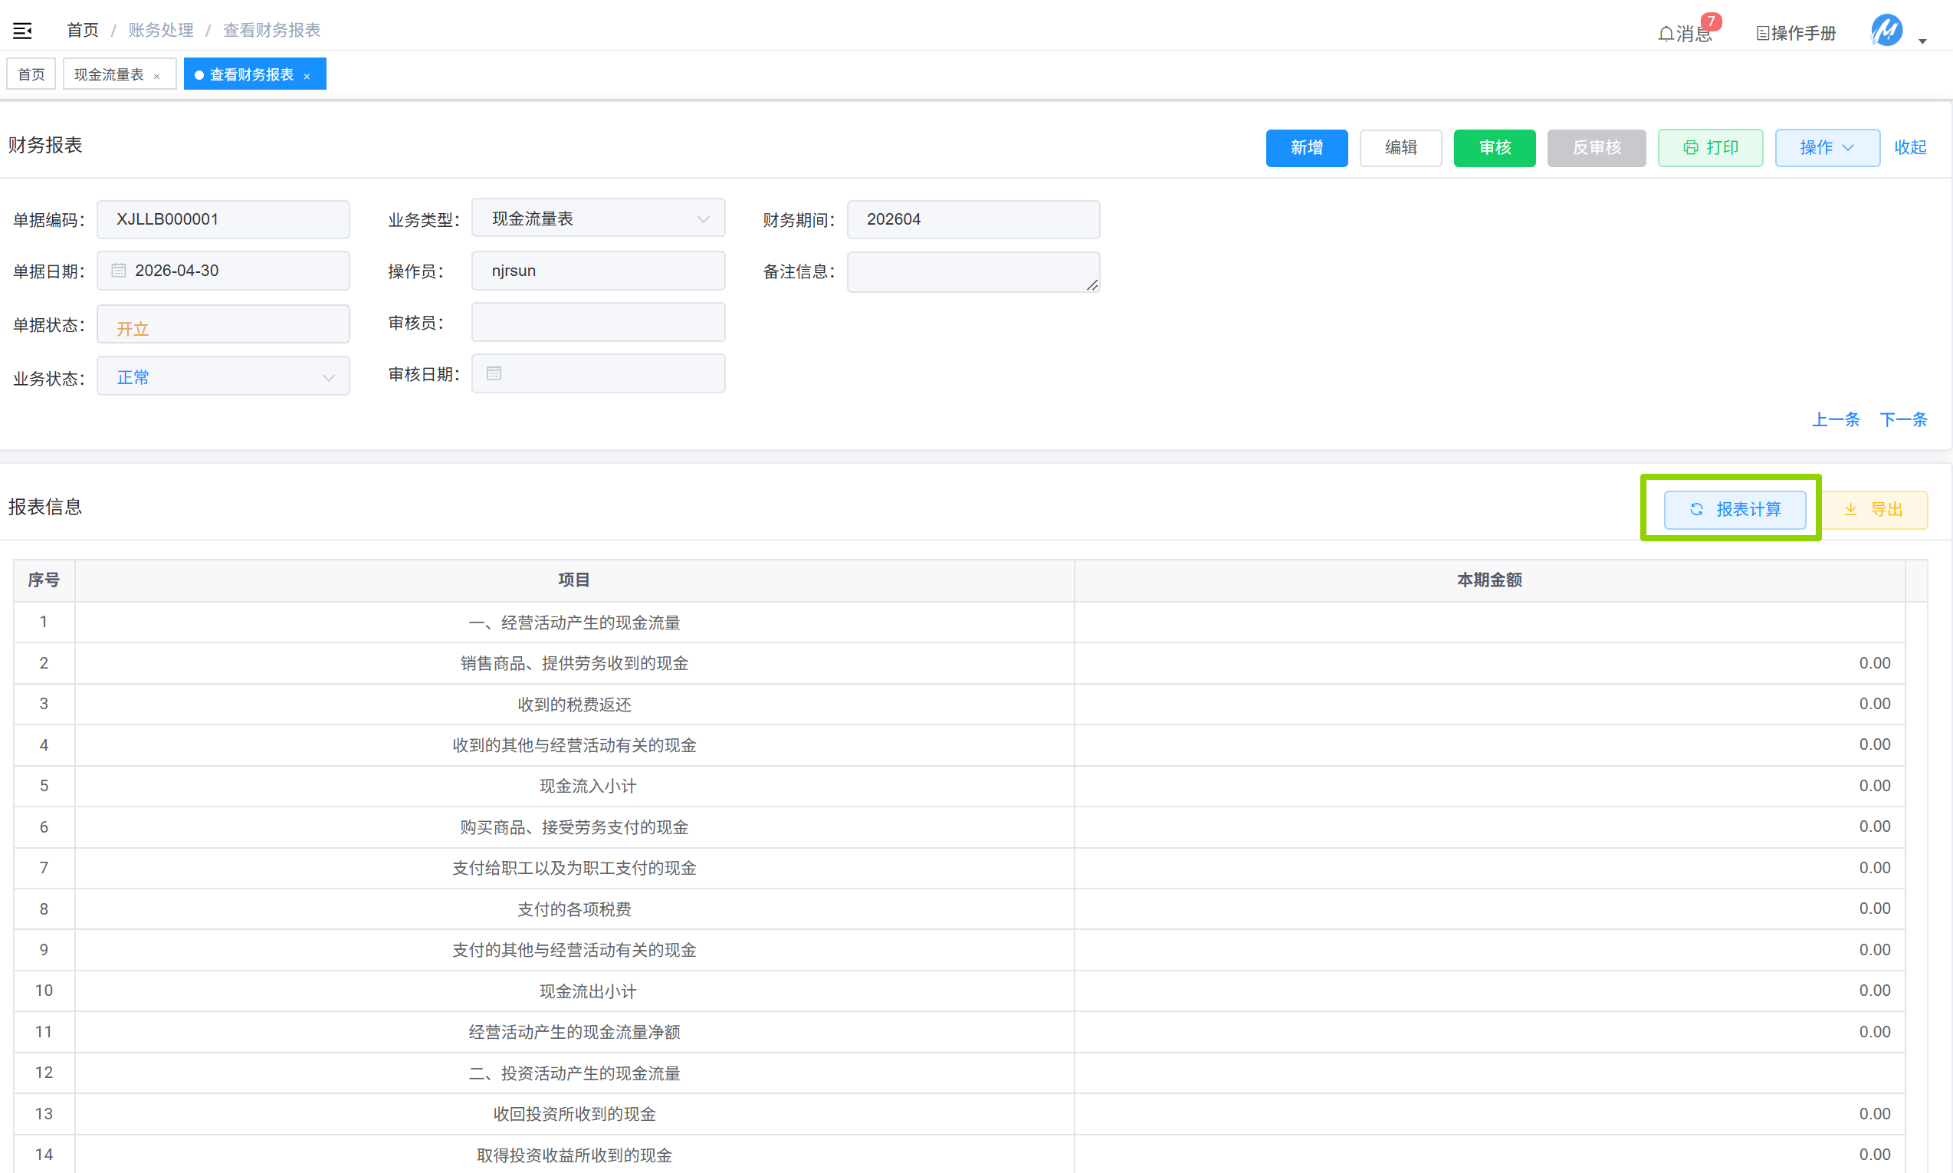
Task: Select row 现金流出小计
Action: 959,991
